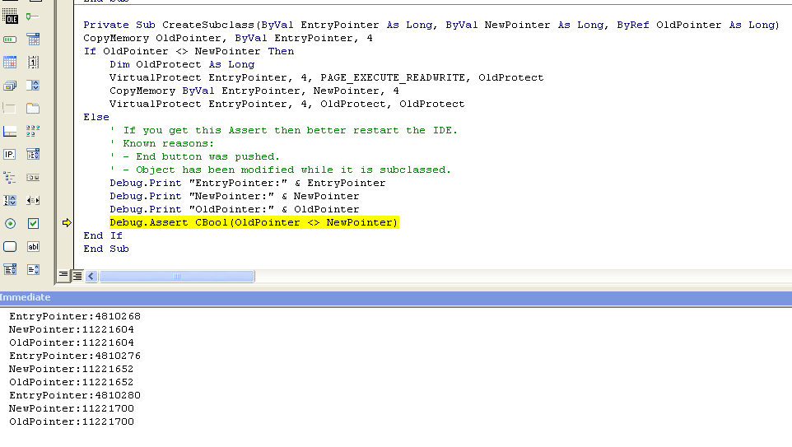Click 'VirtualProtect EntryPointer, 4, OldProtect, OldProtect' line
The height and width of the screenshot is (447, 792).
pos(287,104)
